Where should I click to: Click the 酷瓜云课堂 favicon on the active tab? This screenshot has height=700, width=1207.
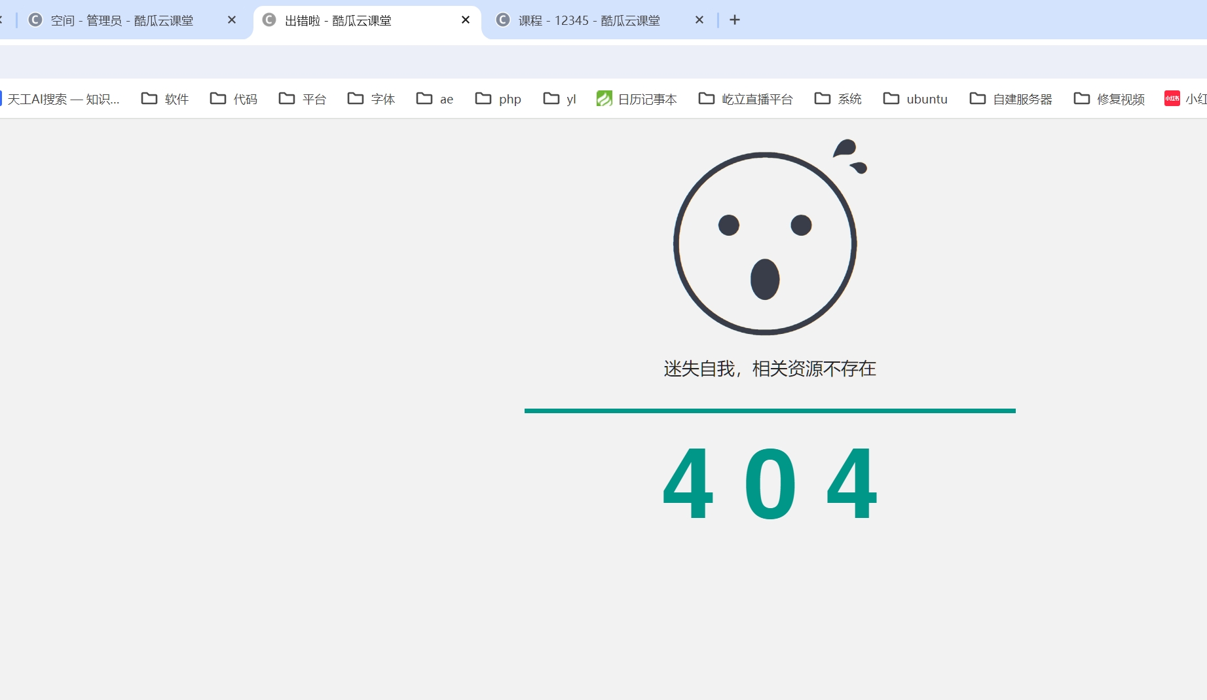269,20
